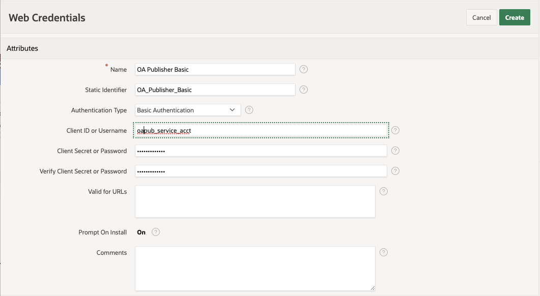This screenshot has width=540, height=296.
Task: Show help for Client ID or Username
Action: (395, 130)
